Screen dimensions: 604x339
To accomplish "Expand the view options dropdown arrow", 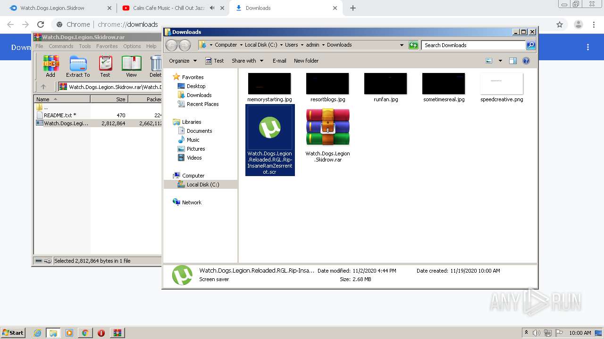I will coord(500,61).
